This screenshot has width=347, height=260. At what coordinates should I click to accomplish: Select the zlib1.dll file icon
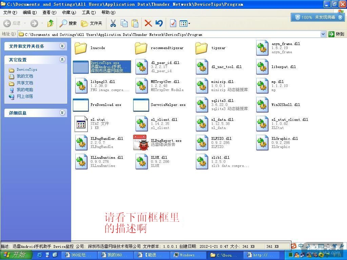pos(202,162)
